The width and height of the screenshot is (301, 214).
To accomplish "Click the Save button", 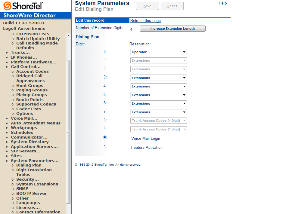I will (x=147, y=6).
